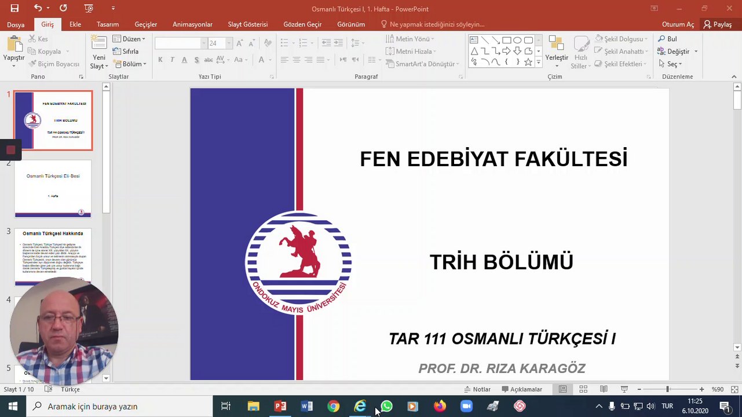Switch to reading view icon in status bar

[x=604, y=389]
